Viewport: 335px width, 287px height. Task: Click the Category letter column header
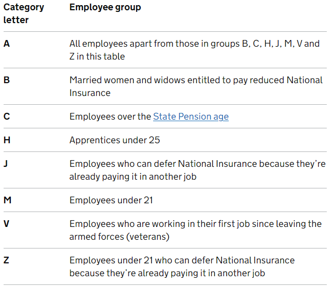pyautogui.click(x=24, y=13)
